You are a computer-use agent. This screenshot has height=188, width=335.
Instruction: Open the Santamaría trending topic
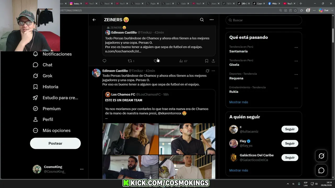click(x=238, y=51)
